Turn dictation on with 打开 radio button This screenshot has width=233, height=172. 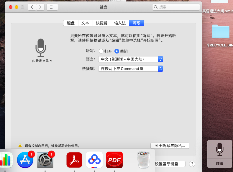101,51
